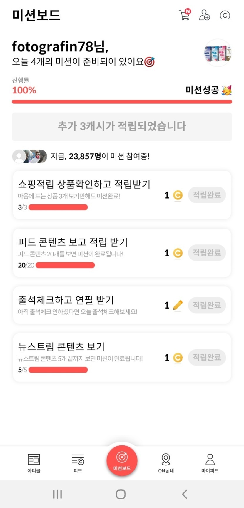The height and width of the screenshot is (508, 244).
Task: Tap 적립완료 button for 쇼핑적립 mission
Action: pyautogui.click(x=207, y=195)
